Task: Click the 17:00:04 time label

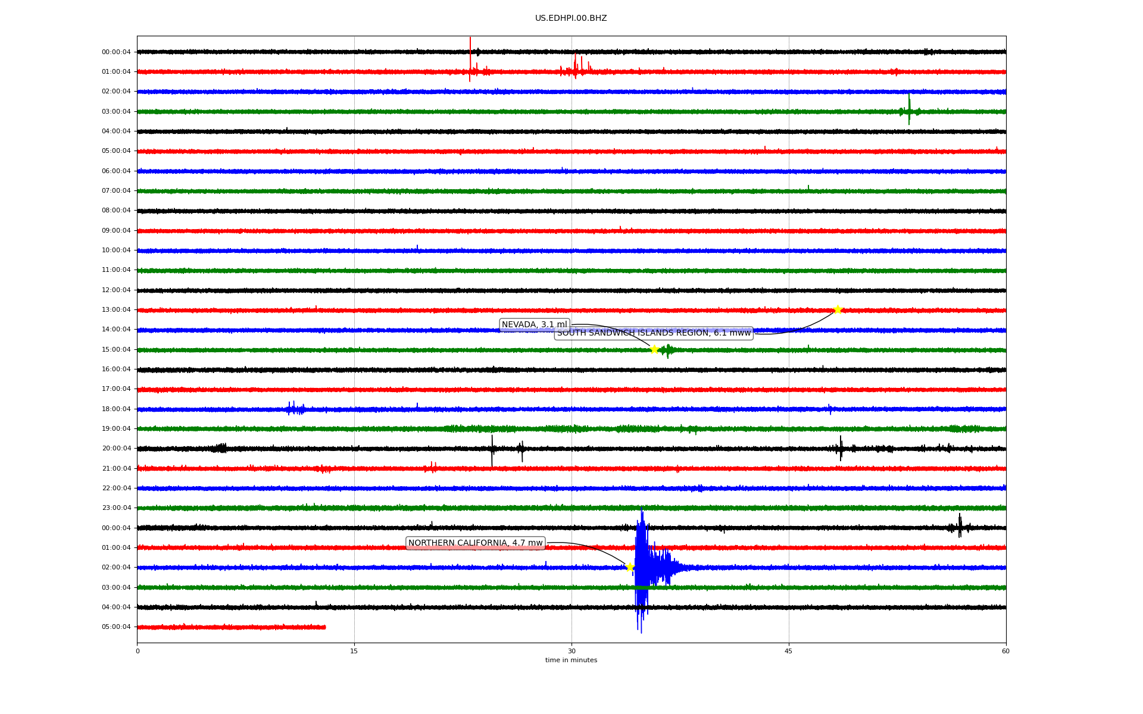Action: coord(116,389)
